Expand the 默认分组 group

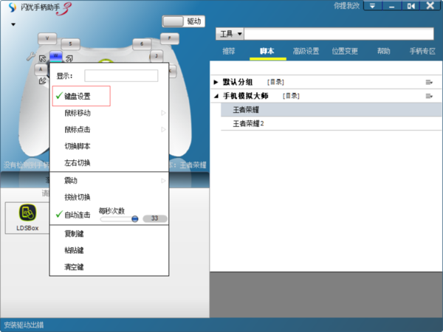coord(216,82)
